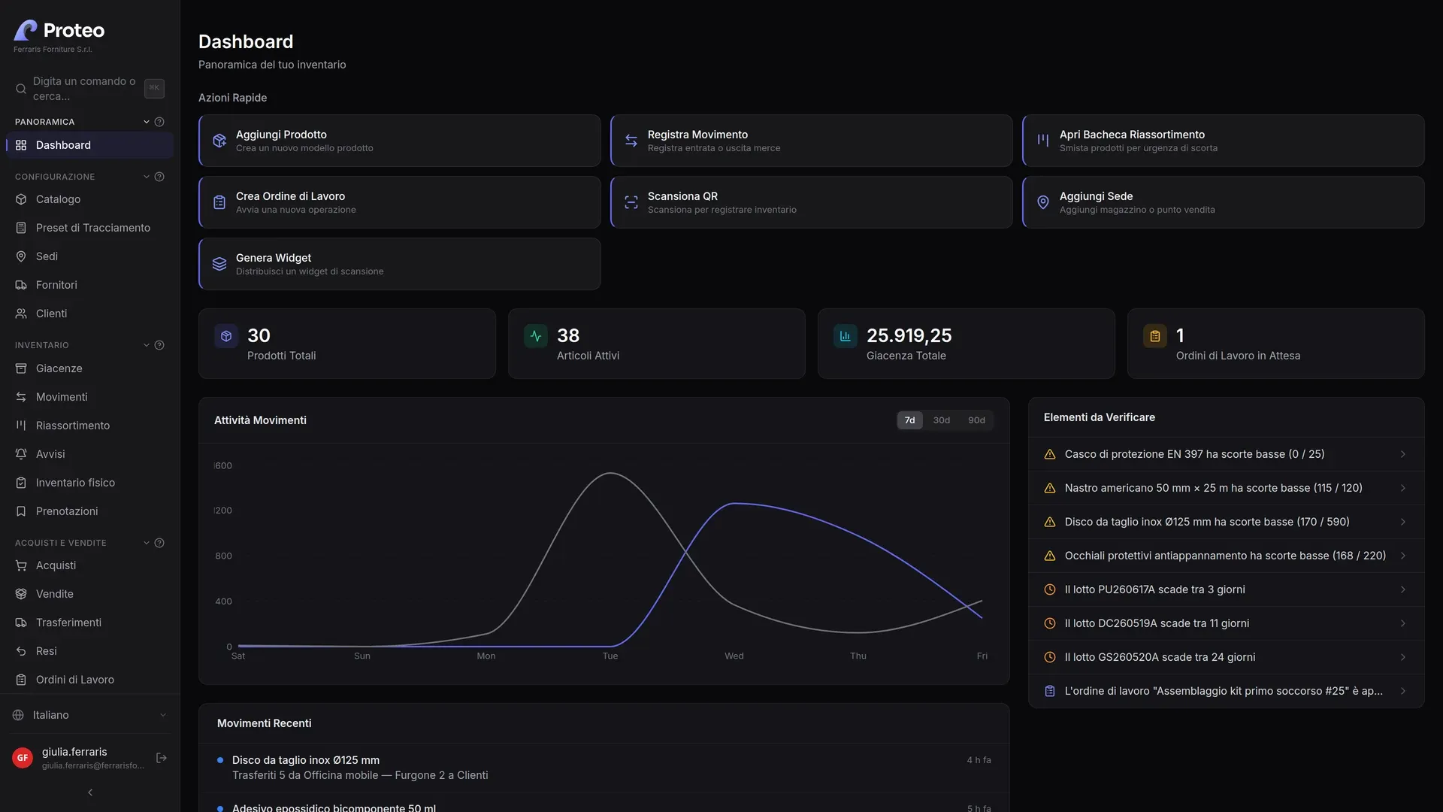Switch chart range to 30d
Viewport: 1443px width, 812px height.
[942, 420]
